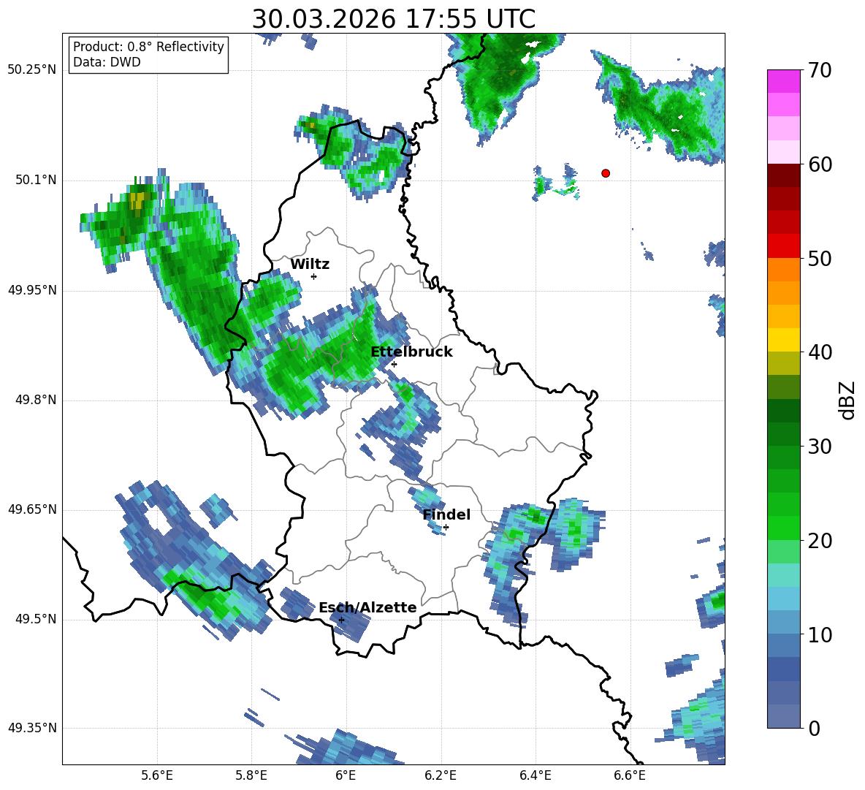Click the 5.6°E longitude label
The width and height of the screenshot is (865, 790).
click(x=157, y=775)
